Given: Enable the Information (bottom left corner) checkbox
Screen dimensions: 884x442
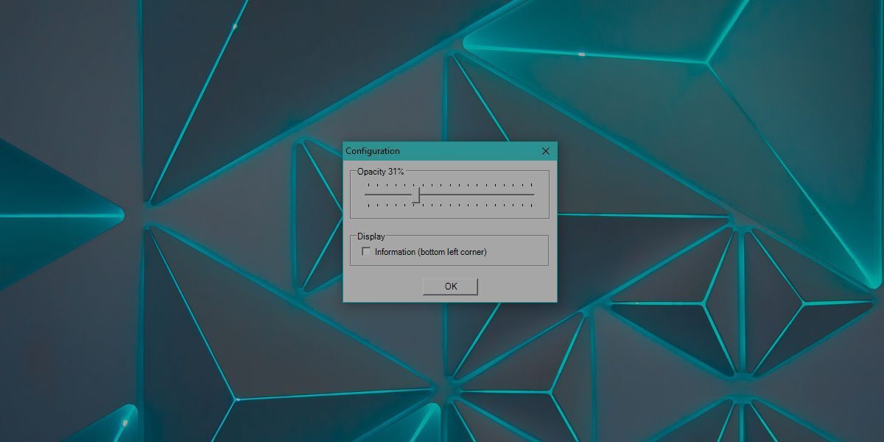Looking at the screenshot, I should click(366, 252).
